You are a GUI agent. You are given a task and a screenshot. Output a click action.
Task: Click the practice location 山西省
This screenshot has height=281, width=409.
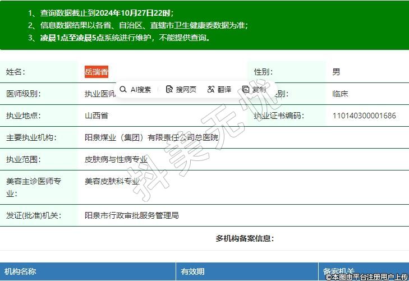pyautogui.click(x=96, y=116)
